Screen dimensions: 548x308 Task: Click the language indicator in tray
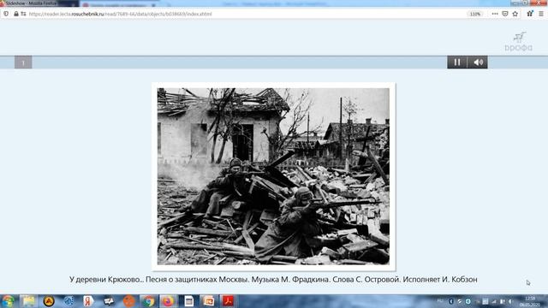point(440,301)
